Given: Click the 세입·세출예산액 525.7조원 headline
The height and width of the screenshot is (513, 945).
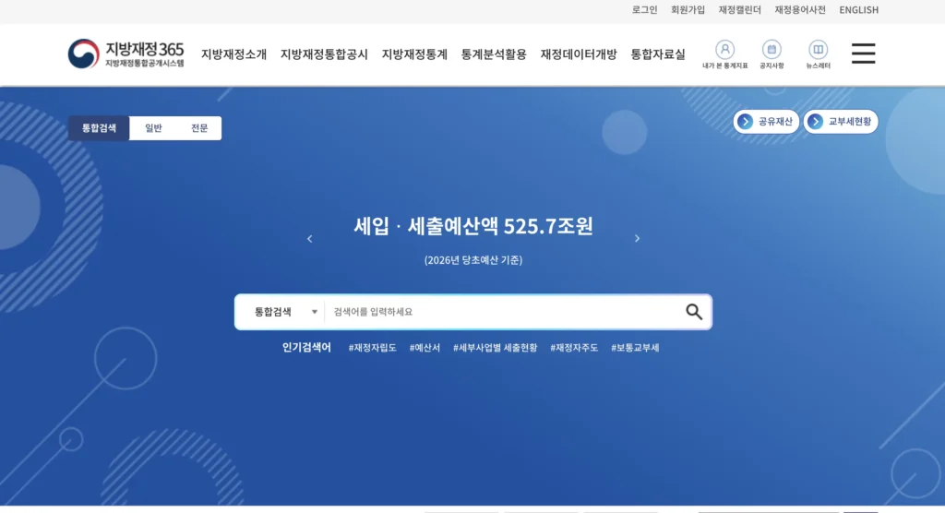Looking at the screenshot, I should pyautogui.click(x=473, y=226).
